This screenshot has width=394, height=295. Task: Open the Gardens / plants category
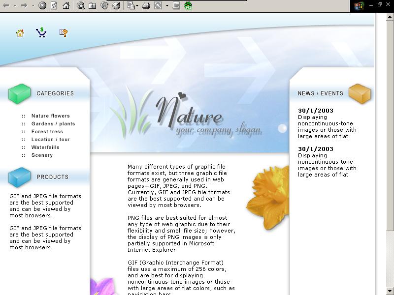(53, 124)
